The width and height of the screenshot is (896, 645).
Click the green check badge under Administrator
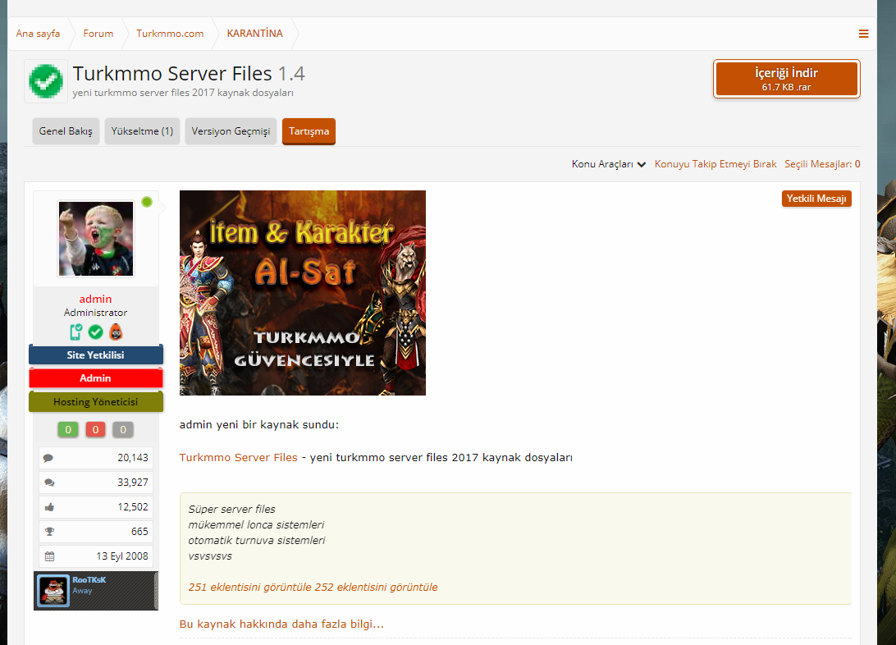point(96,332)
